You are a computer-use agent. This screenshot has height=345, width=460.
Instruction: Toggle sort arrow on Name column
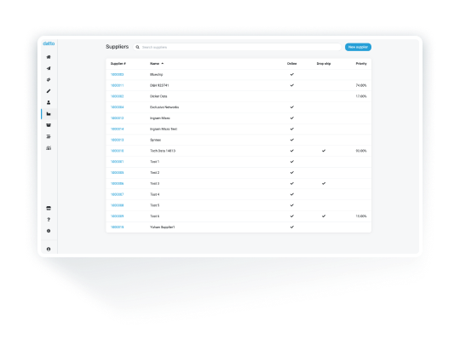(x=163, y=64)
